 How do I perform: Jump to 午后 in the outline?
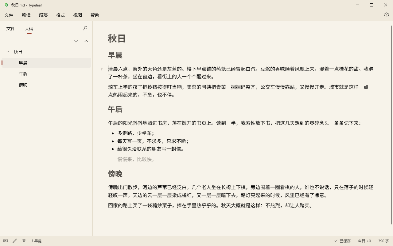click(x=46, y=74)
